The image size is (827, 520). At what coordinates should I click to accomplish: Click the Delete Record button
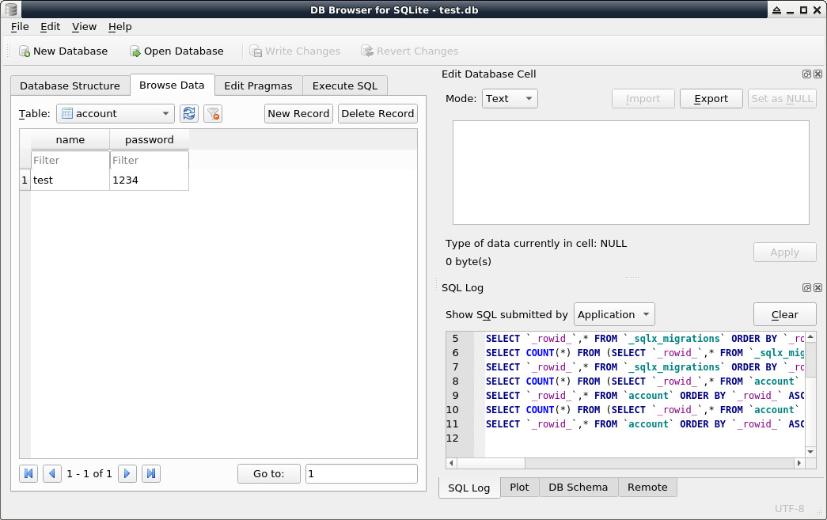click(377, 113)
